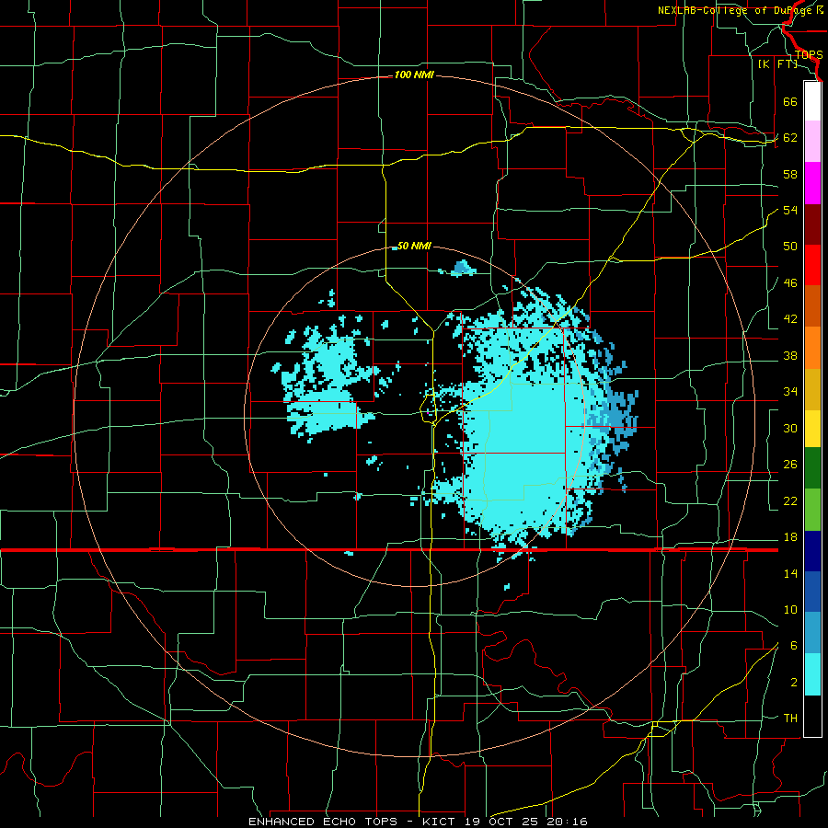Click the 26 scale label

790,465
